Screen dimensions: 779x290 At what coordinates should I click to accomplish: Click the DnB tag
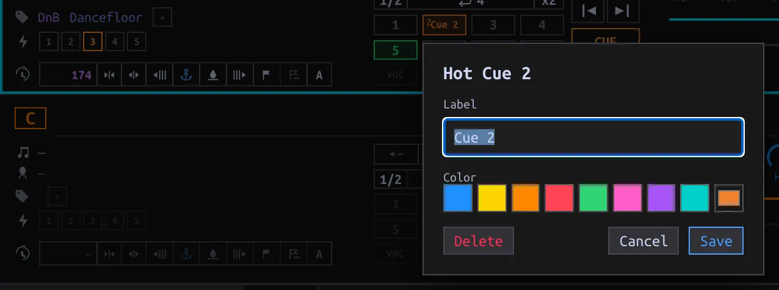[x=49, y=18]
